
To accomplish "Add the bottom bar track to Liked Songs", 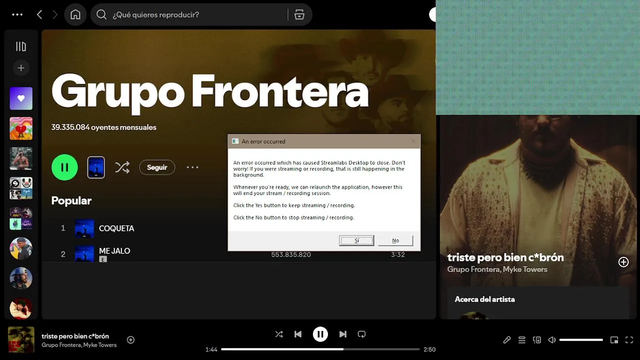I will (x=130, y=340).
